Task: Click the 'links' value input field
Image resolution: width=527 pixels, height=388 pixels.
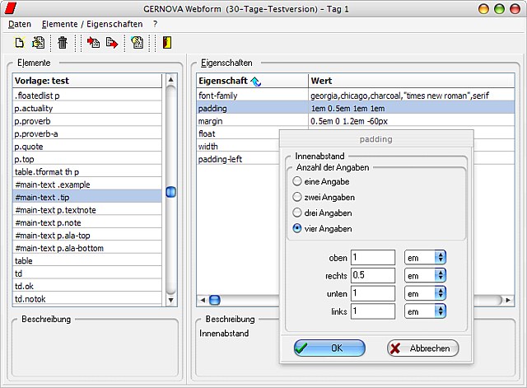Action: 373,311
